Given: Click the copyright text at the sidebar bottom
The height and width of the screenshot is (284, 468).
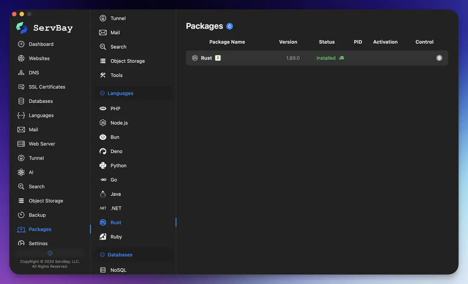Looking at the screenshot, I should pyautogui.click(x=50, y=264).
